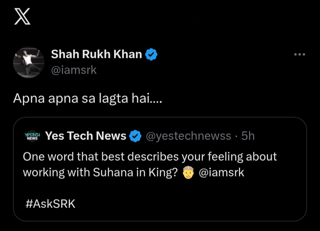Click the Shah Rukh Khan display name
The width and height of the screenshot is (320, 231).
tap(97, 54)
